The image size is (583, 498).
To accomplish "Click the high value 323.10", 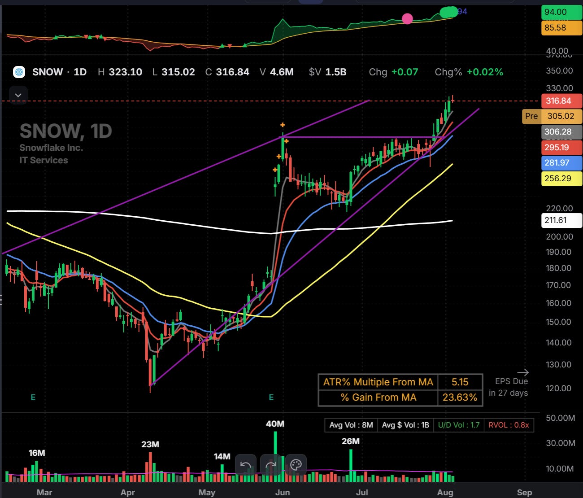I will 125,72.
